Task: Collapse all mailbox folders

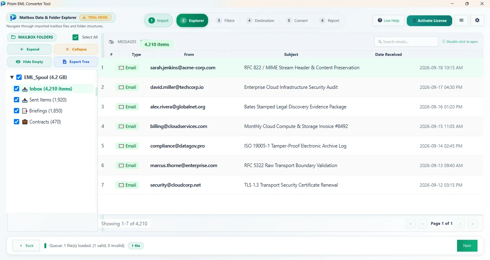Action: [x=76, y=49]
